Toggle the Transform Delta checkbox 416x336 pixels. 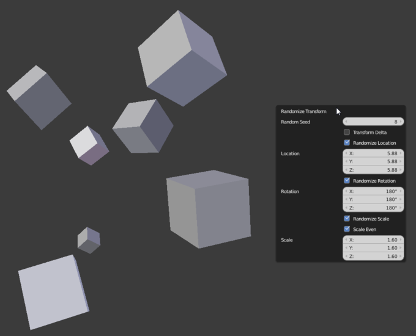click(x=347, y=132)
